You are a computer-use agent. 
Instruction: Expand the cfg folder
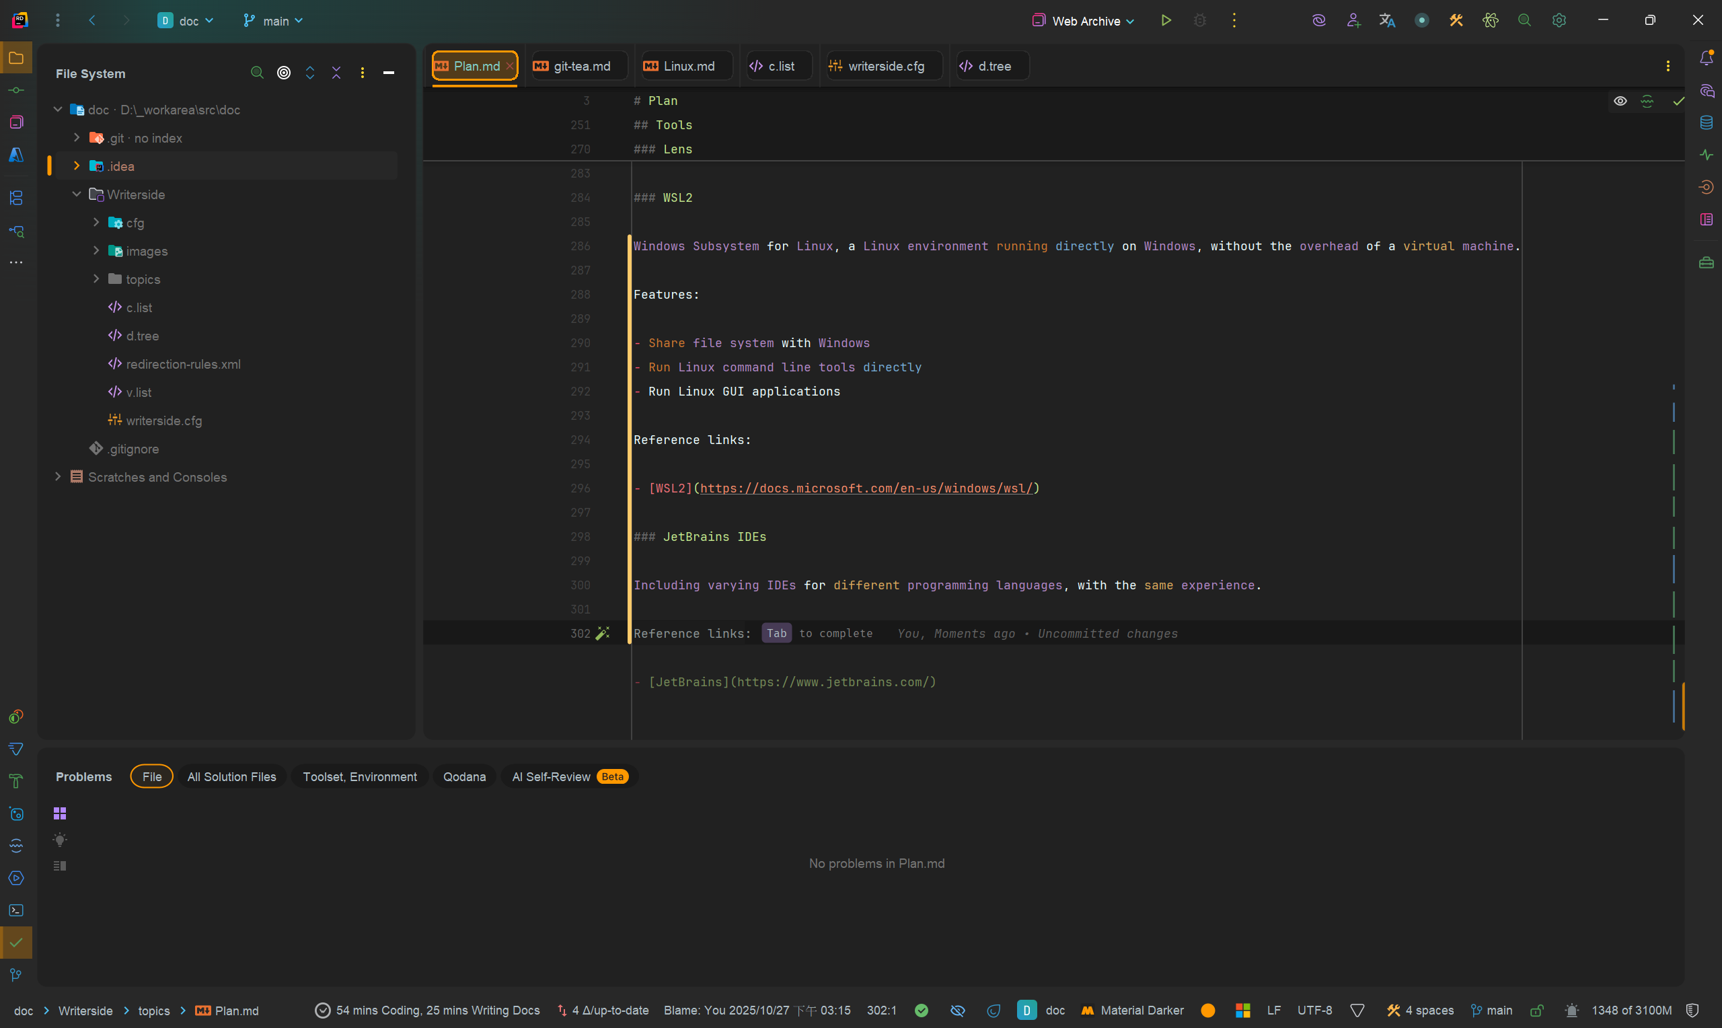96,223
